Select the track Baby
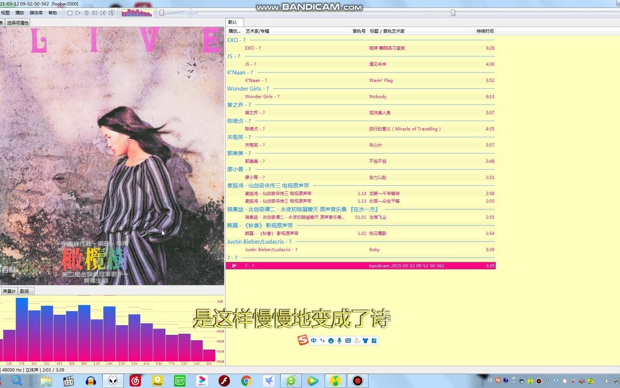Screen dimensions: 620x388 (361, 250)
